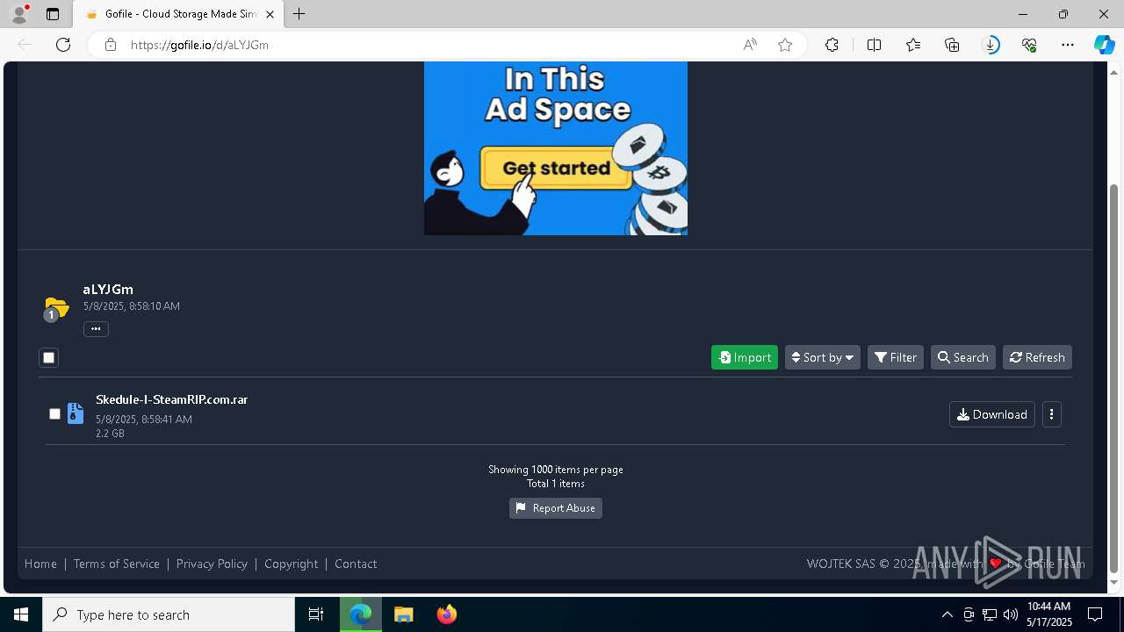Launch Copilot sidebar icon
The height and width of the screenshot is (632, 1124).
click(1105, 45)
